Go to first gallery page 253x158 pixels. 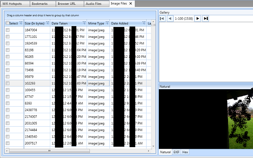(162, 19)
